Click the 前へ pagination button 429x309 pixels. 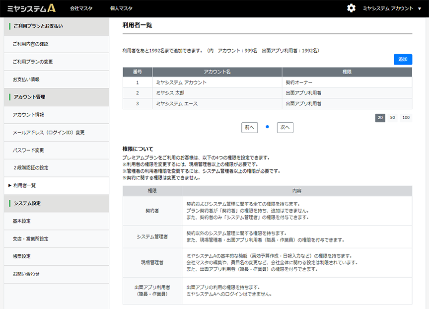[250, 128]
